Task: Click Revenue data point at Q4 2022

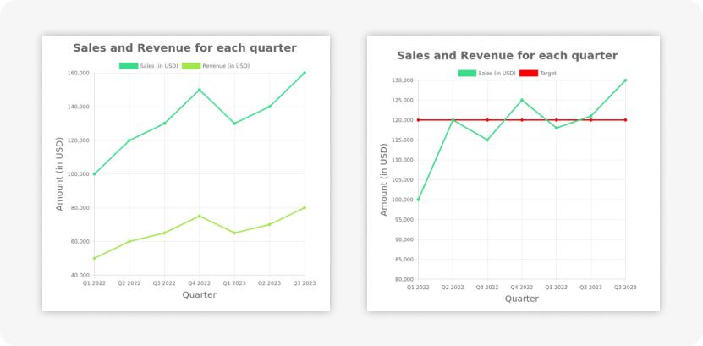Action: pyautogui.click(x=200, y=216)
